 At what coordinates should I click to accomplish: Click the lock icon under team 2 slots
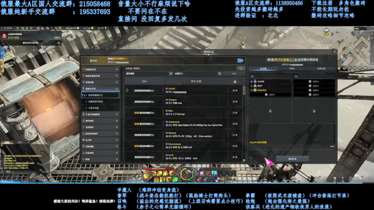pyautogui.click(x=314, y=111)
